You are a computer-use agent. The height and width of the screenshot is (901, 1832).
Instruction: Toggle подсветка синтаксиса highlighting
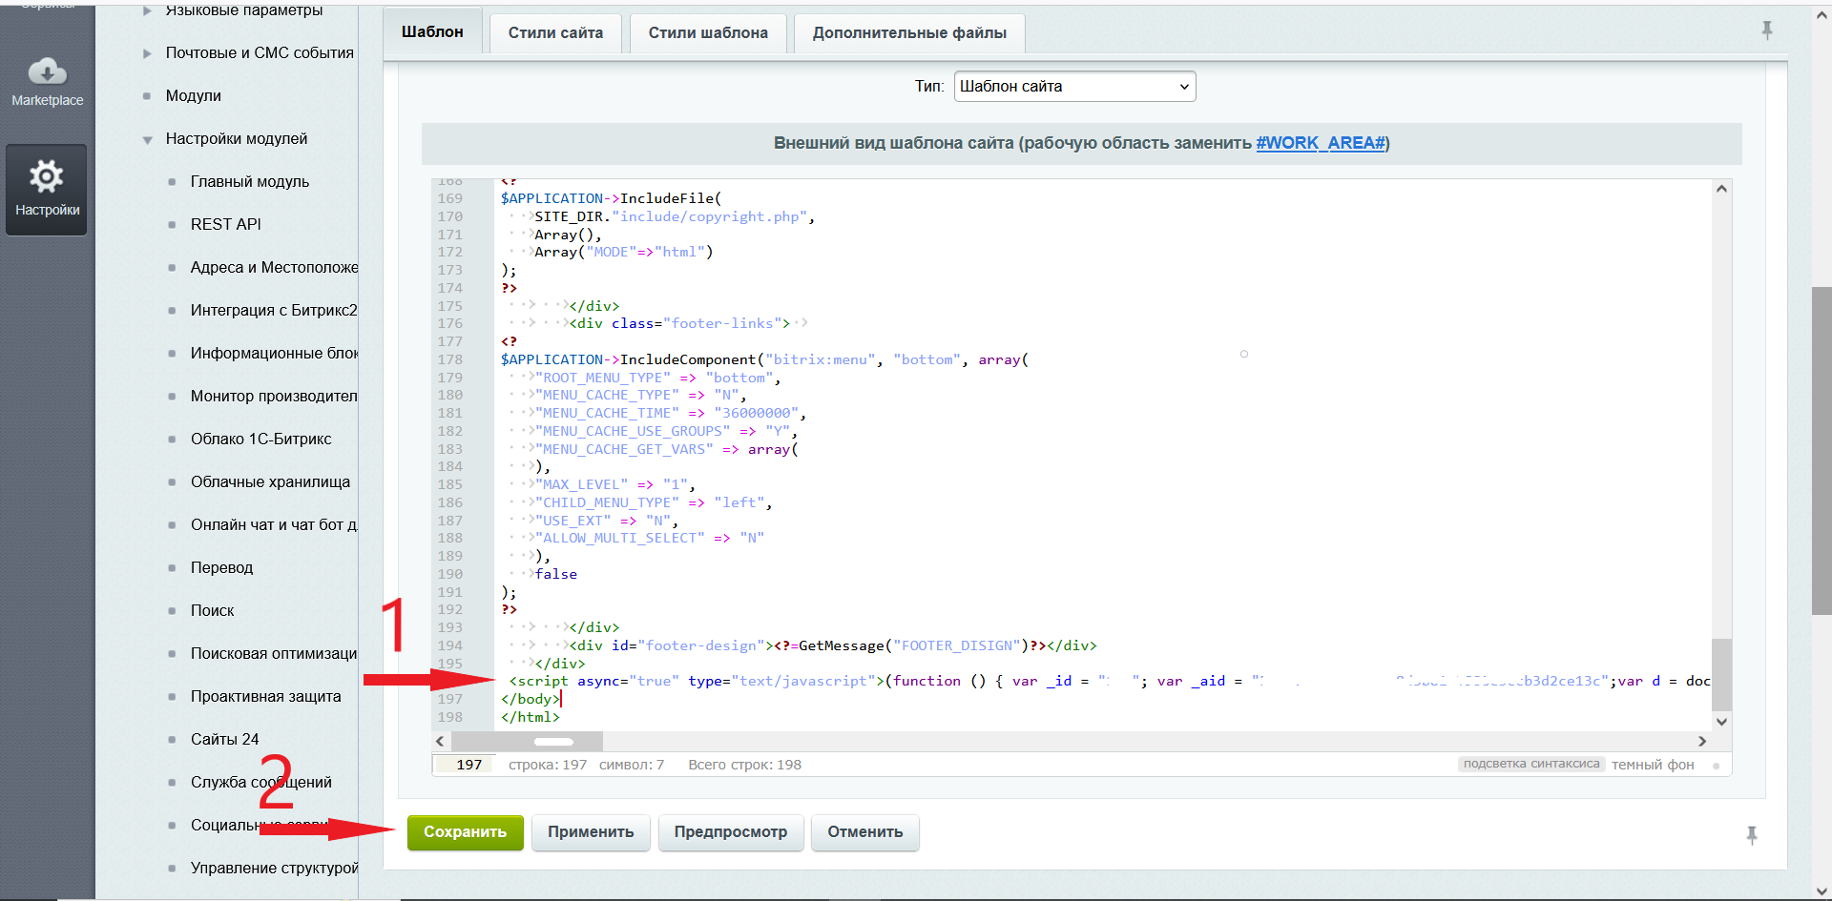coord(1530,764)
